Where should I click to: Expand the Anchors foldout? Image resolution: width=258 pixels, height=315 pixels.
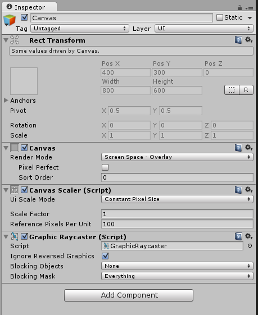coord(6,100)
